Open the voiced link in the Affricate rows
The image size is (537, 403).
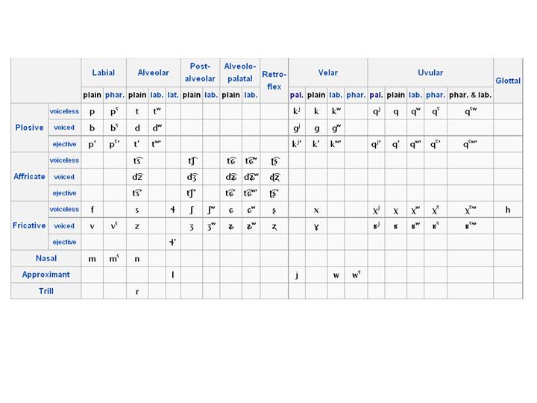coord(64,177)
